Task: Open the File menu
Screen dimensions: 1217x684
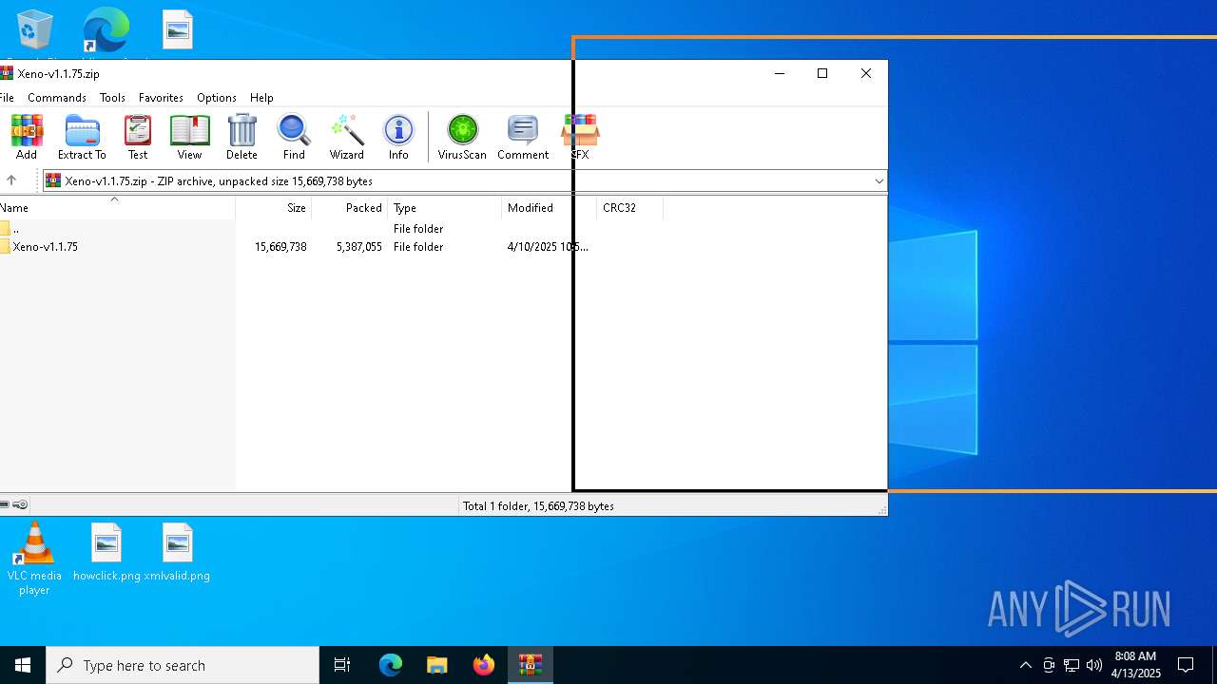Action: 7,98
